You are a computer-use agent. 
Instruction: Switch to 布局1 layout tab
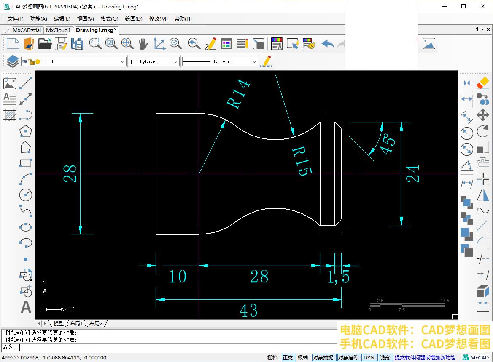click(x=76, y=323)
